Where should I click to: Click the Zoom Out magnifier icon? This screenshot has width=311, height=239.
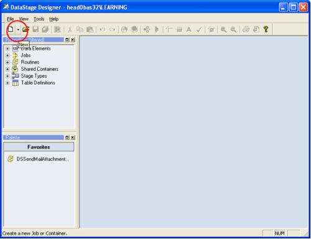click(x=234, y=29)
